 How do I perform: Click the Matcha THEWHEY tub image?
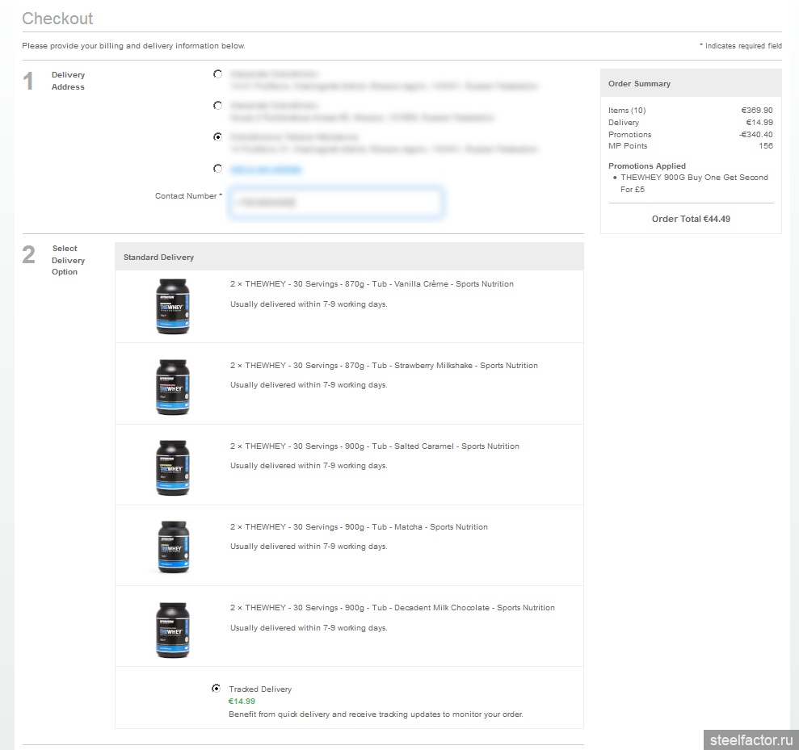tap(172, 547)
